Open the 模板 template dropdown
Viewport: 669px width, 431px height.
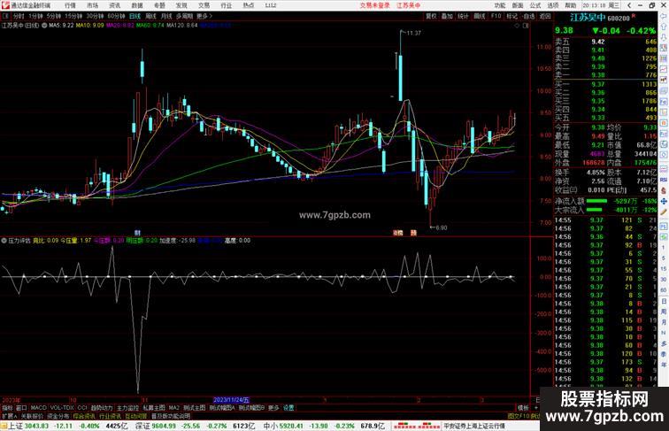click(x=523, y=408)
